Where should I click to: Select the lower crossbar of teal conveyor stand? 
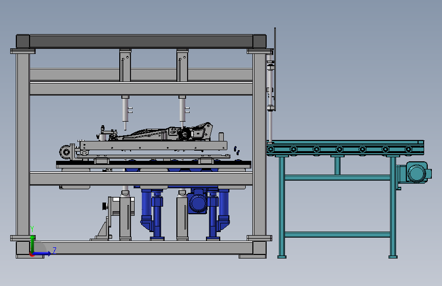[337, 235]
